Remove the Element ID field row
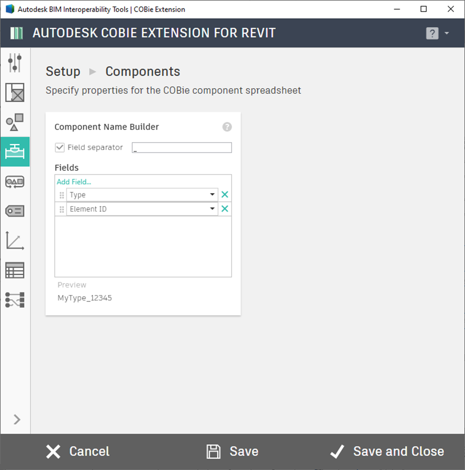The height and width of the screenshot is (470, 465). pos(225,209)
